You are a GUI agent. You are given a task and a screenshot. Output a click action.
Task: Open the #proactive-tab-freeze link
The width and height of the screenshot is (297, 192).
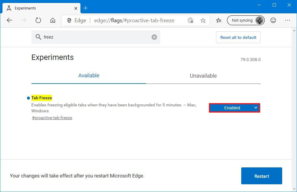pos(52,118)
